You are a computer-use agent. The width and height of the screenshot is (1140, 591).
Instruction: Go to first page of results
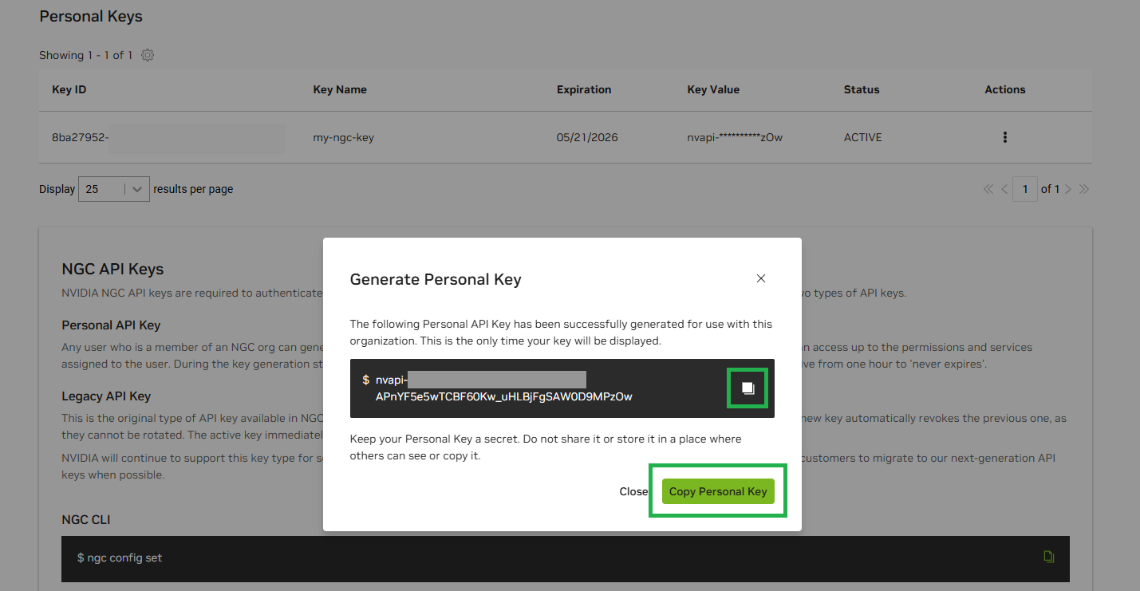pyautogui.click(x=988, y=189)
